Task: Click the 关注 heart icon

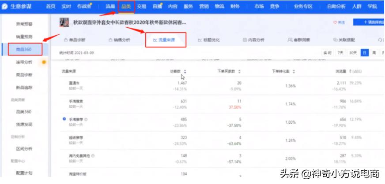Action: coord(335,22)
